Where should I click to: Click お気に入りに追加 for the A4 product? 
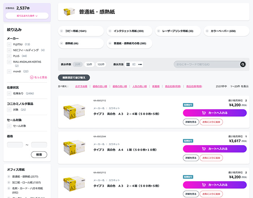tap(211, 158)
